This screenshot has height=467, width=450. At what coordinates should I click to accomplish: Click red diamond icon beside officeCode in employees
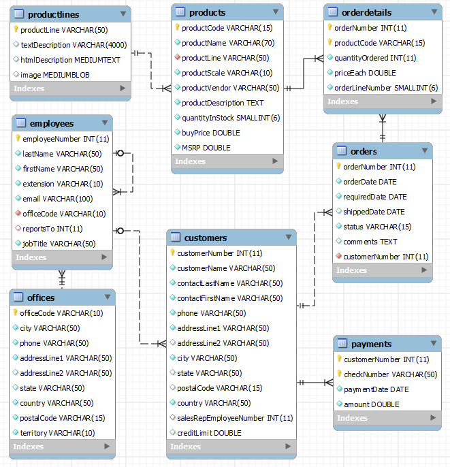point(18,213)
